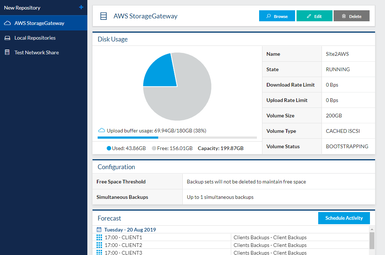This screenshot has width=385, height=255.
Task: Open the Browse repository button
Action: 277,16
